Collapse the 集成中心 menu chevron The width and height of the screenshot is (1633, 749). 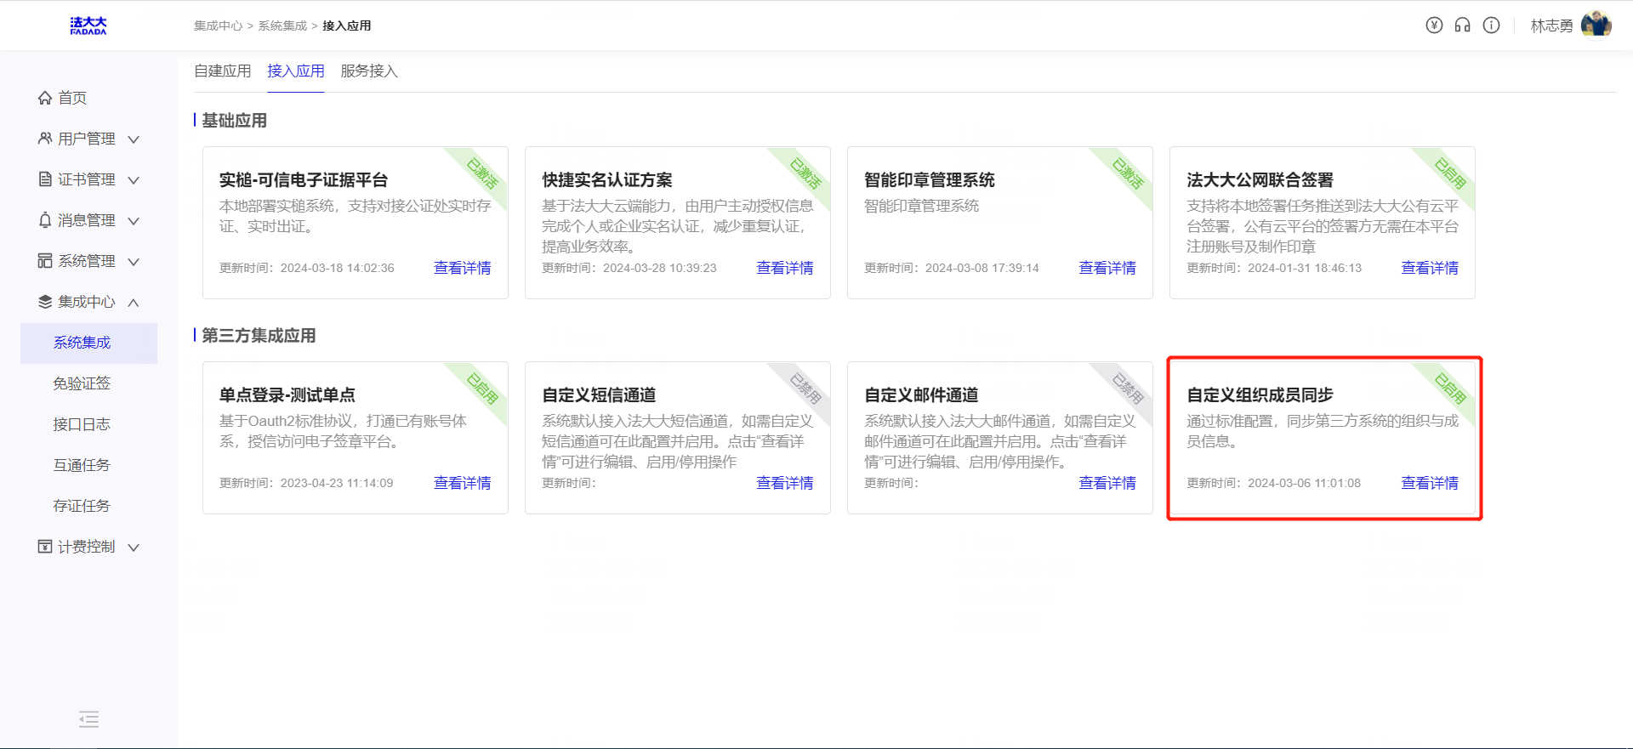click(x=134, y=303)
